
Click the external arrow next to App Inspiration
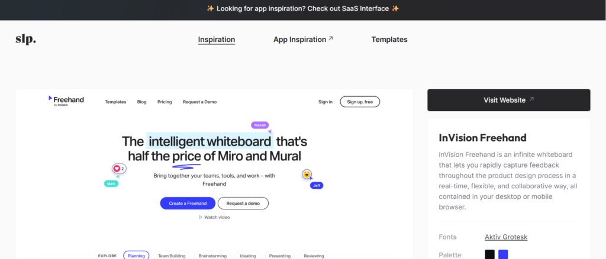[331, 39]
